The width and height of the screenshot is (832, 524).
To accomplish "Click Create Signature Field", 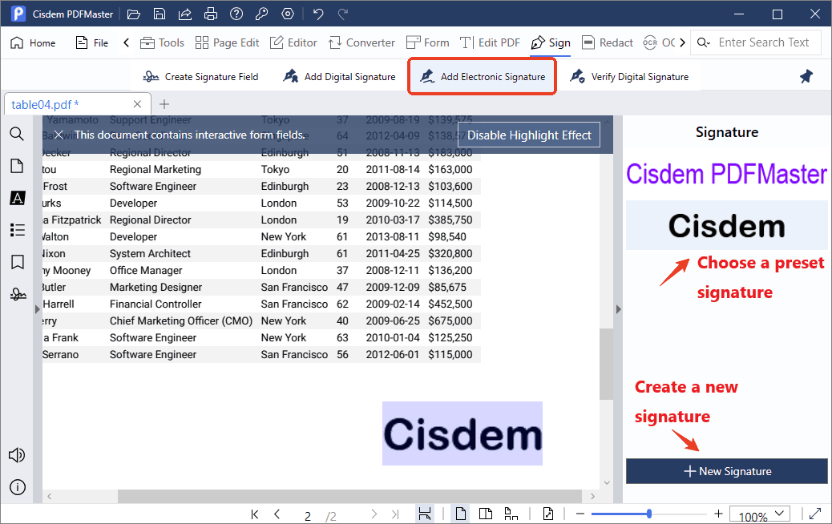I will click(x=200, y=77).
